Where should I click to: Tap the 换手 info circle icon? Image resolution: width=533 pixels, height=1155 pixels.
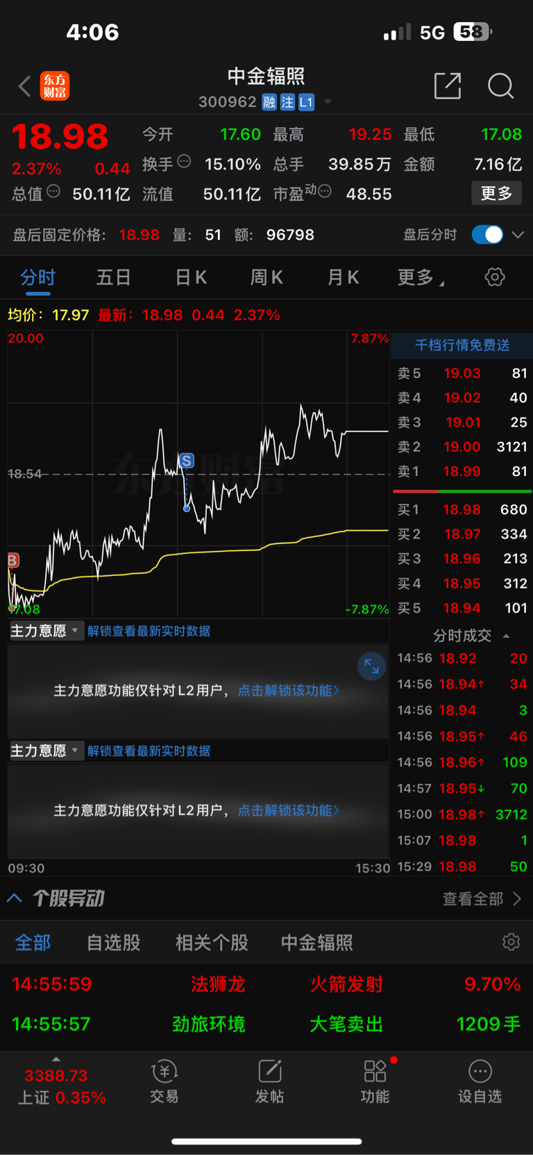[x=184, y=161]
